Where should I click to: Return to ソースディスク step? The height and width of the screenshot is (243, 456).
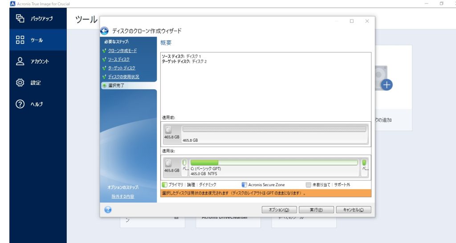tap(119, 60)
